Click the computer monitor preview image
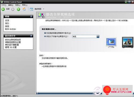Screen dimensions: 134x97 pos(111,43)
